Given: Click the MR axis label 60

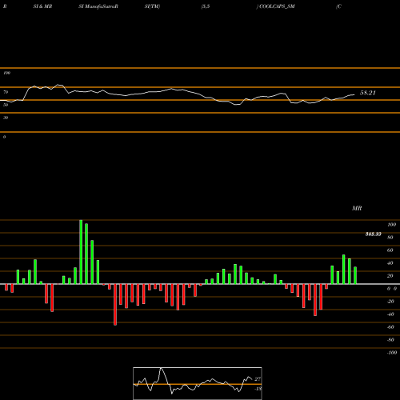Looking at the screenshot, I should [390, 250].
